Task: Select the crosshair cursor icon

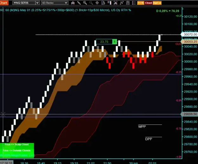Action: pos(97,3)
